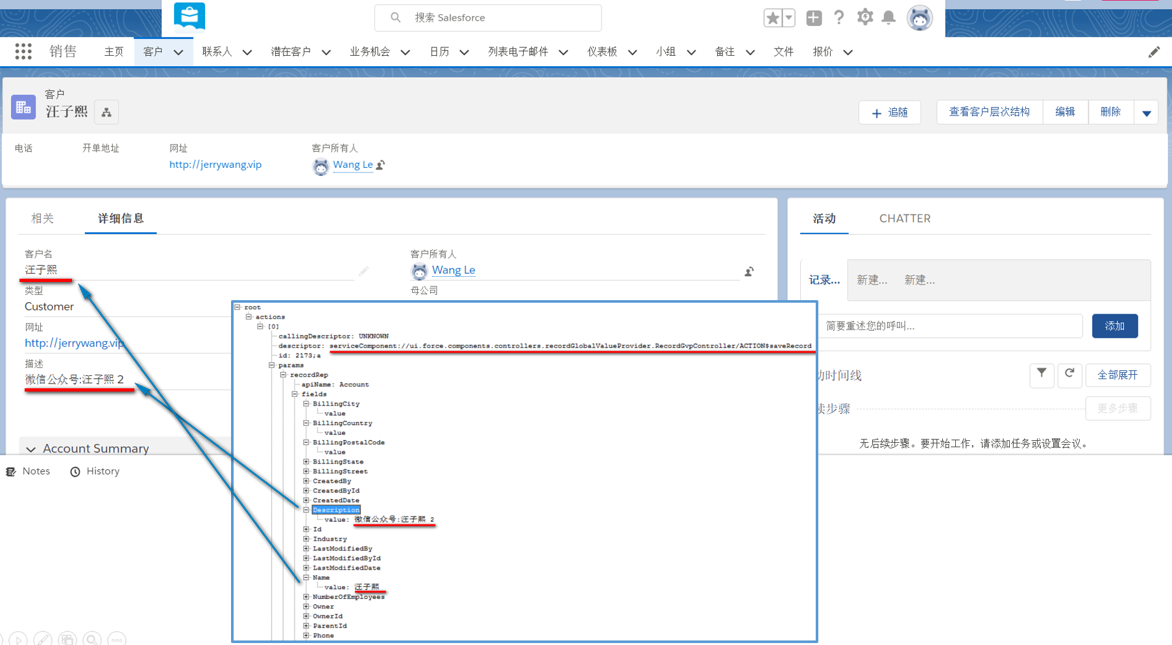
Task: Open the help question mark icon
Action: (839, 18)
